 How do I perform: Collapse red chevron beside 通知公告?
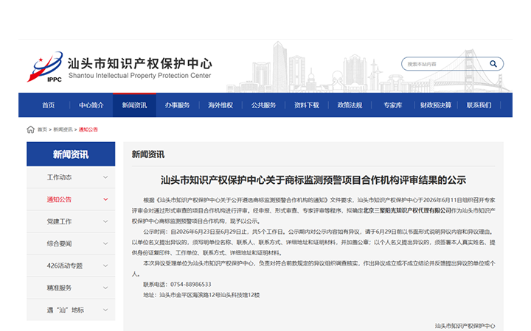pos(105,199)
